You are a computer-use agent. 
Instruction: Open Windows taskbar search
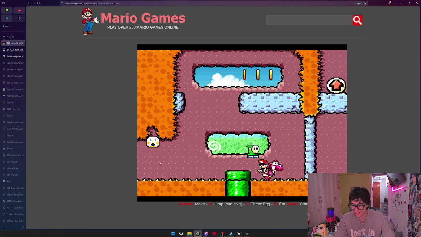pyautogui.click(x=181, y=234)
